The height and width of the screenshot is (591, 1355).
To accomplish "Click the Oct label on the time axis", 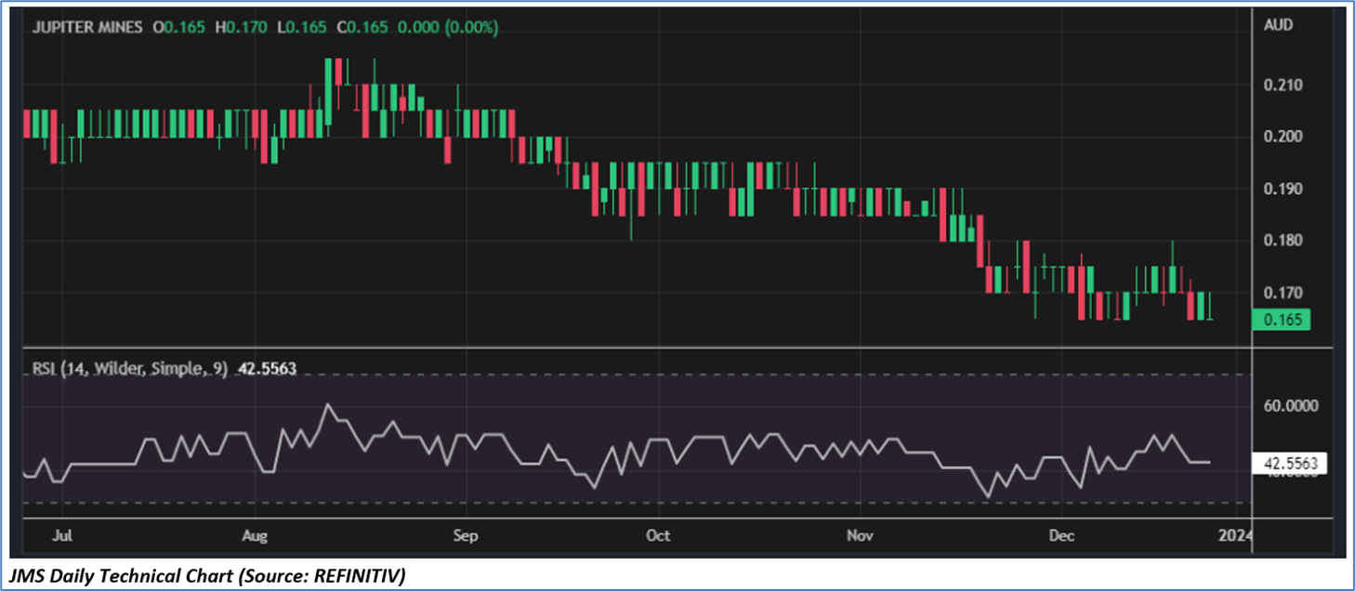I will tap(658, 536).
